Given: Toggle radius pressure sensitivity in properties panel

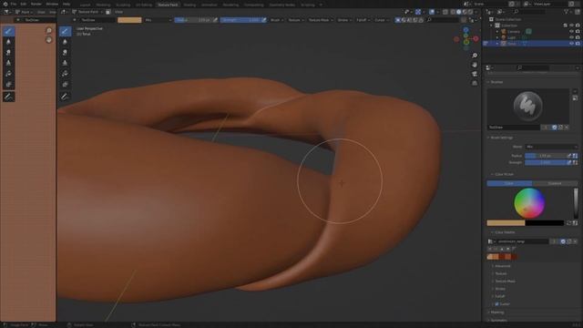Looking at the screenshot, I should point(568,156).
